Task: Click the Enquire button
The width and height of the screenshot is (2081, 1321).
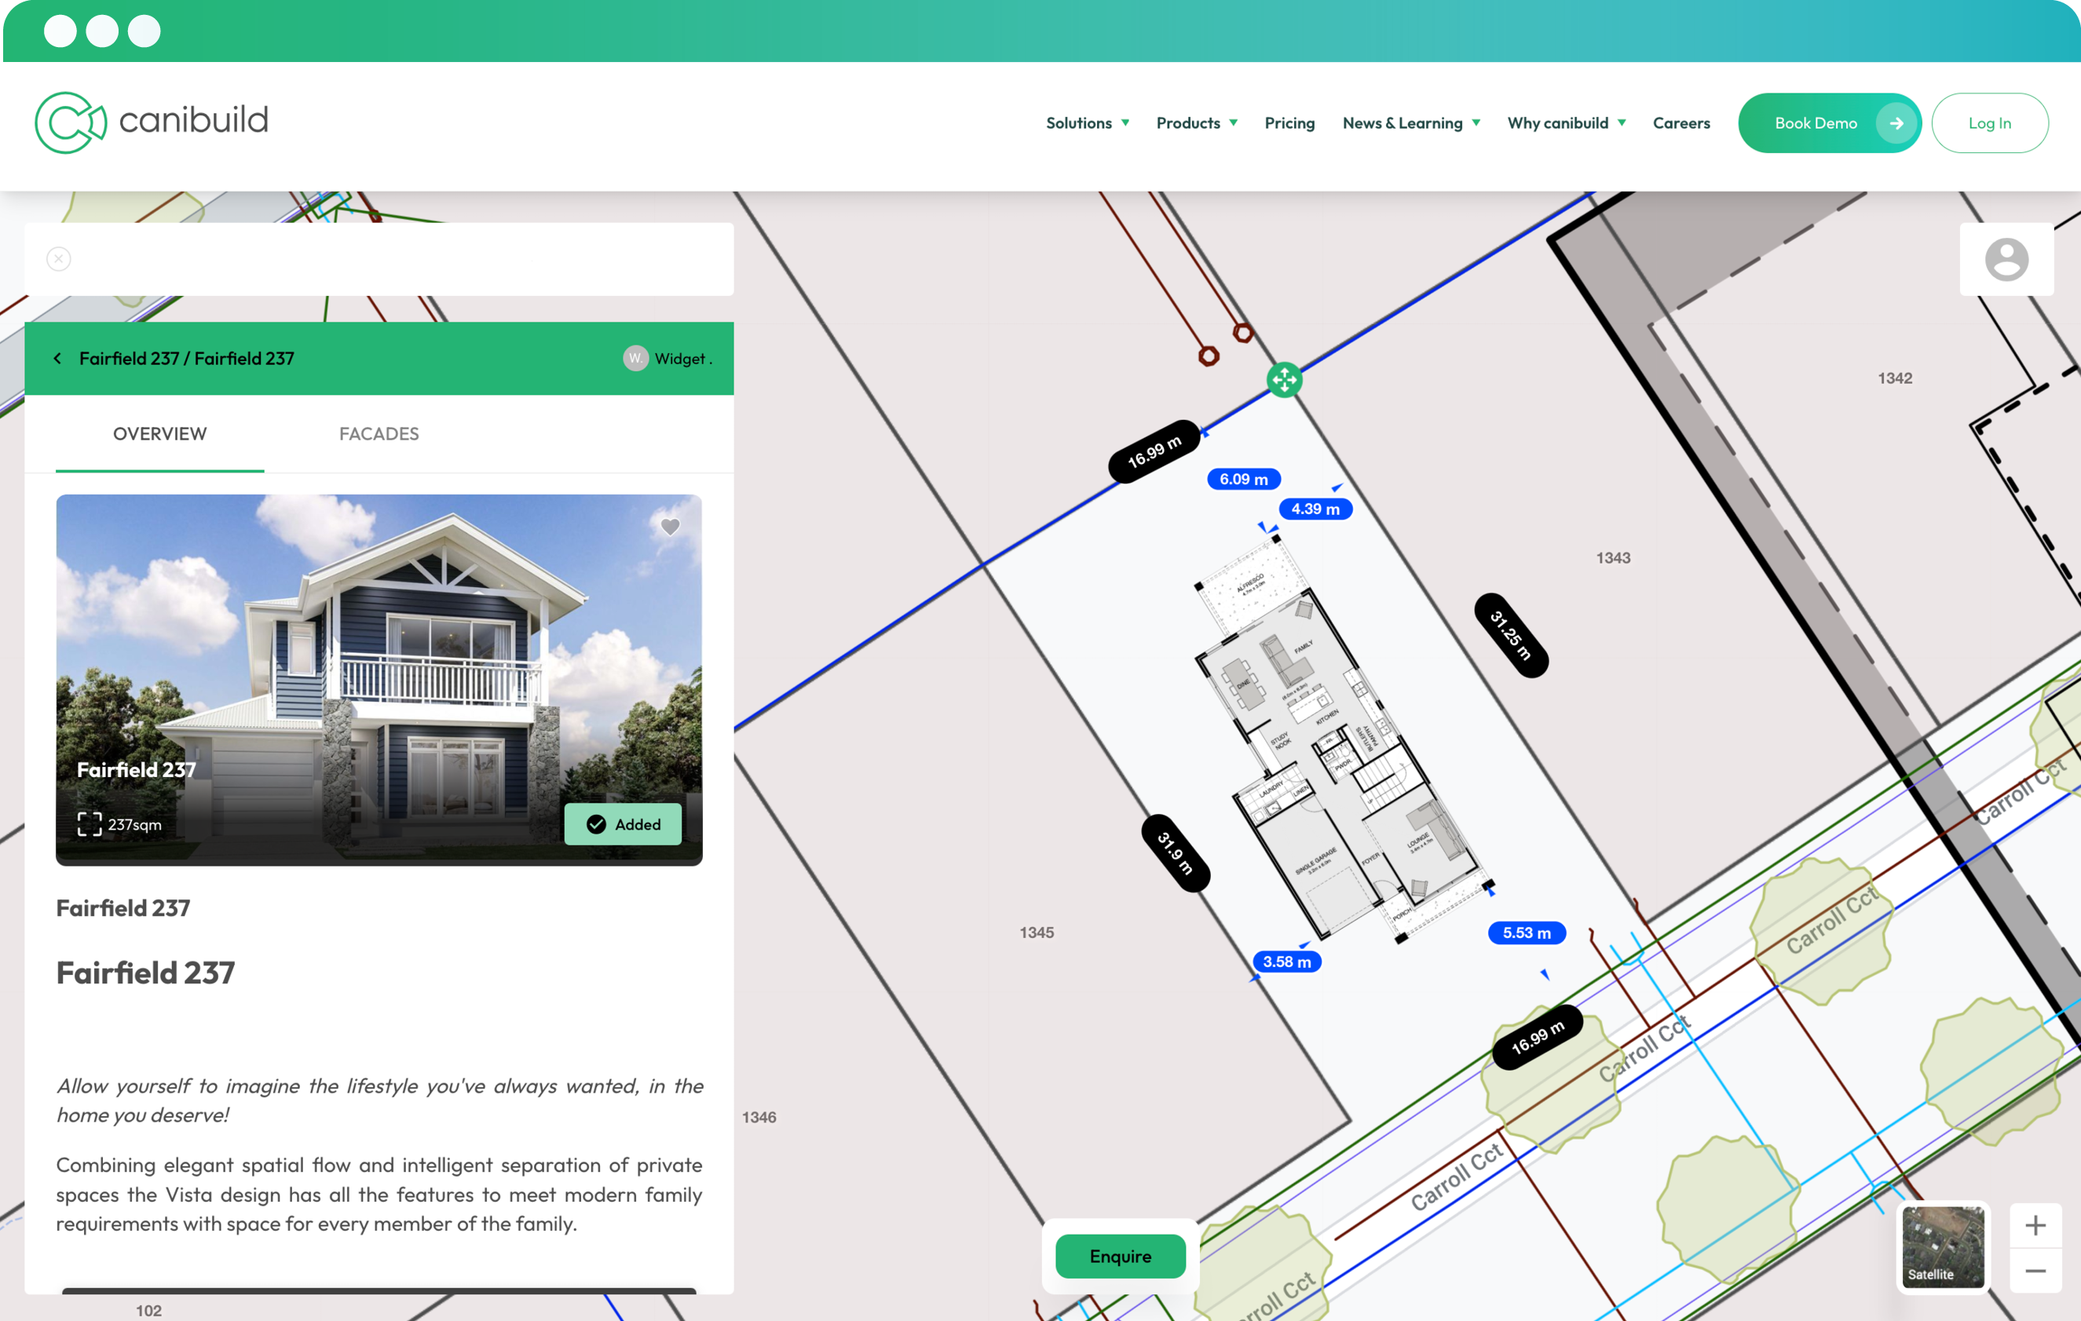Action: [1120, 1256]
